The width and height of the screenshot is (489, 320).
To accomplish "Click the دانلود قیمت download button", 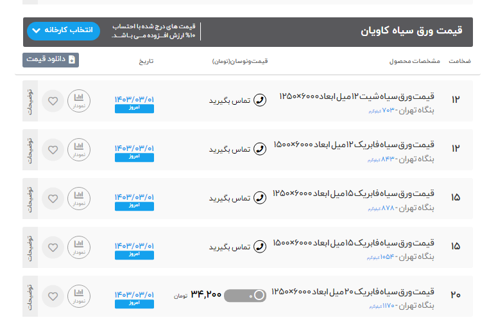I will (x=51, y=60).
